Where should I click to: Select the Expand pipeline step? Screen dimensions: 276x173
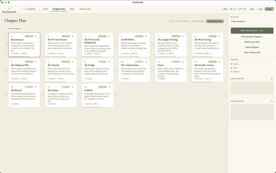235,72
